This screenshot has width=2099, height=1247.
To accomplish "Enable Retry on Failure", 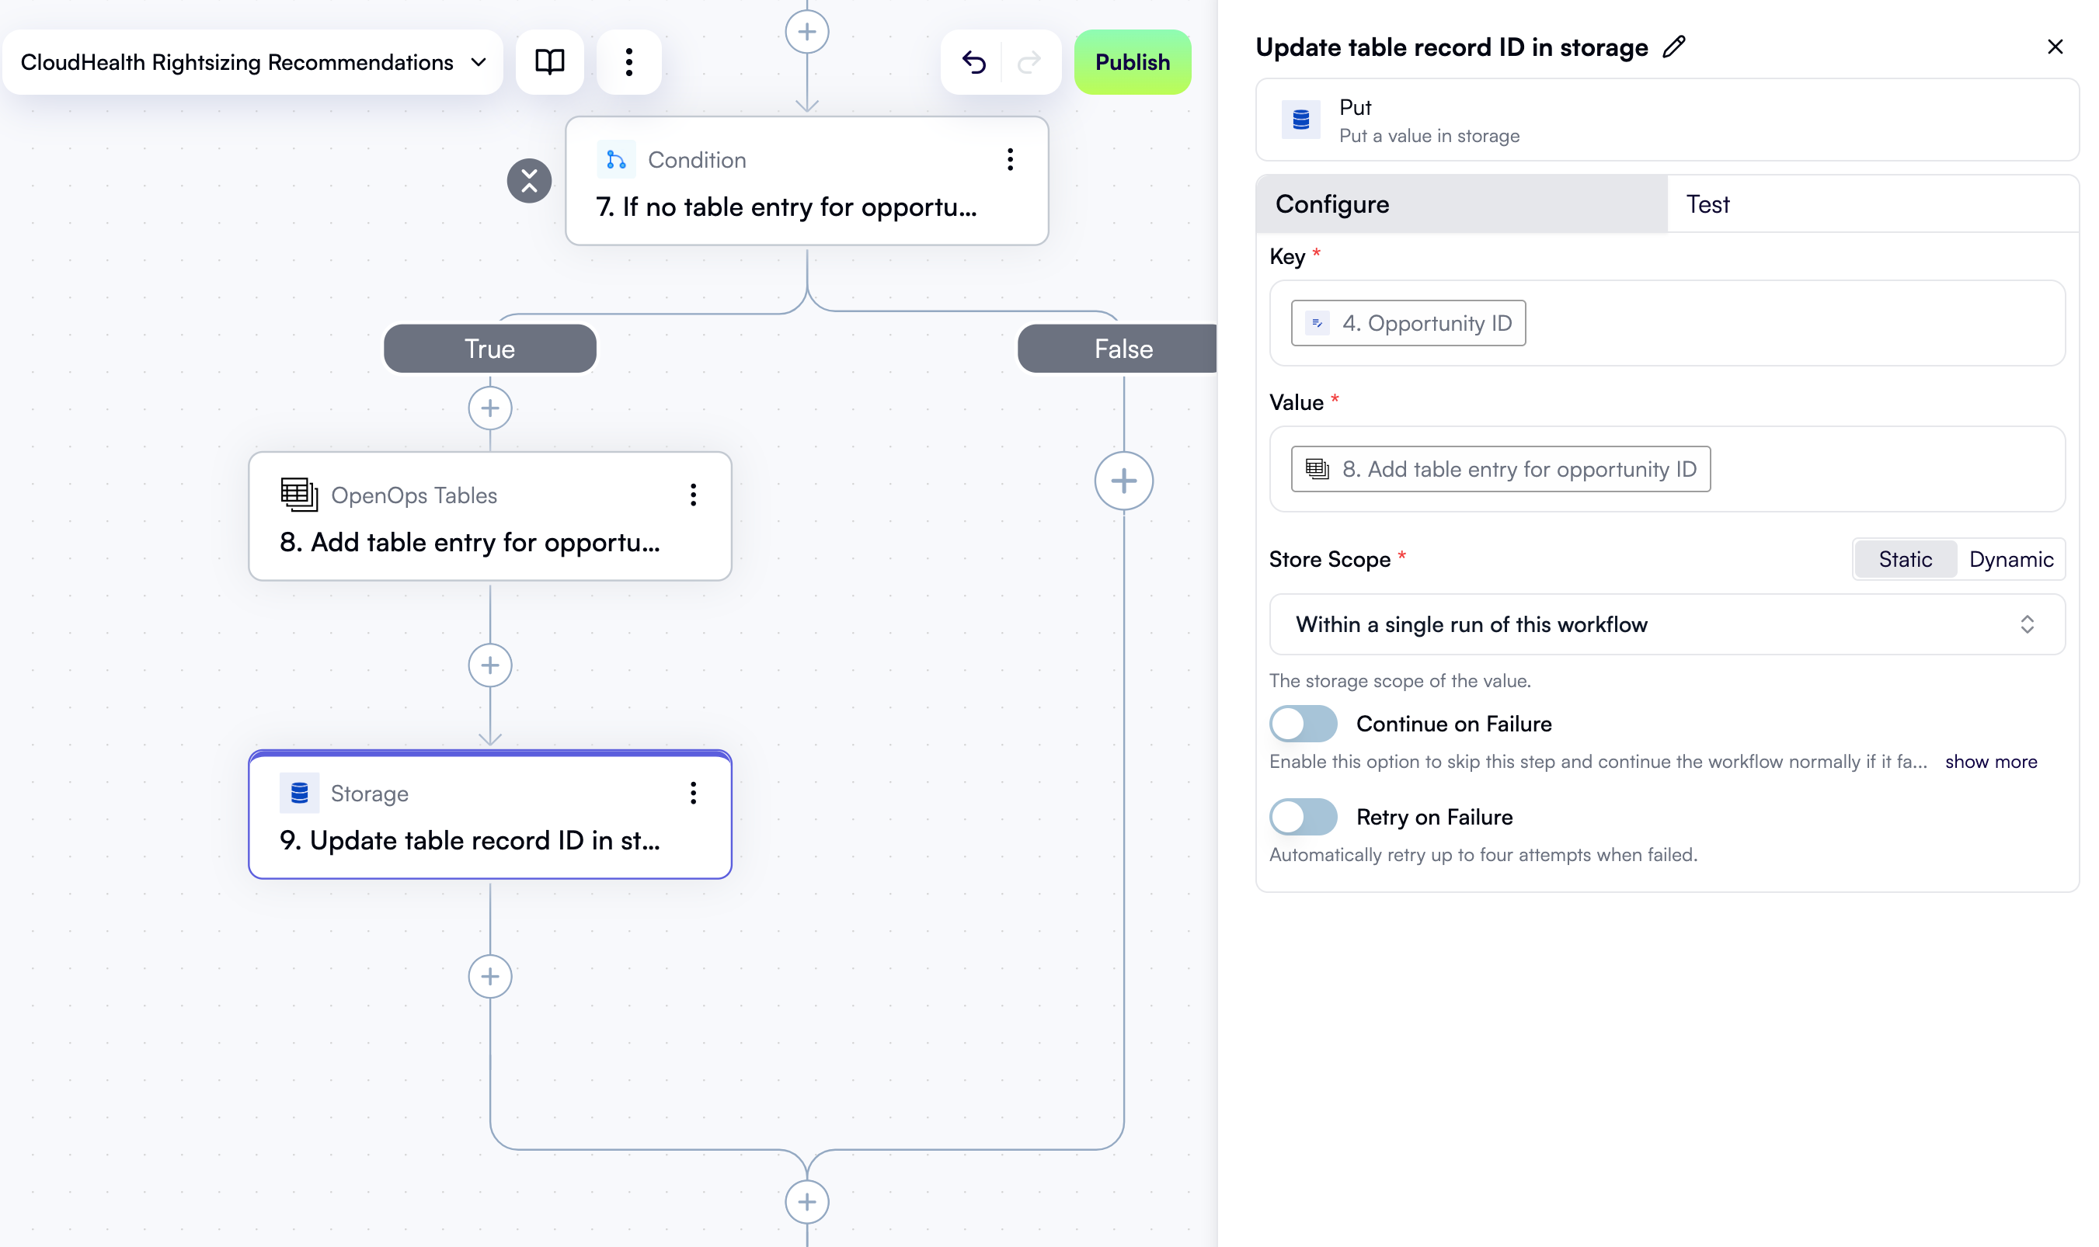I will click(1302, 816).
